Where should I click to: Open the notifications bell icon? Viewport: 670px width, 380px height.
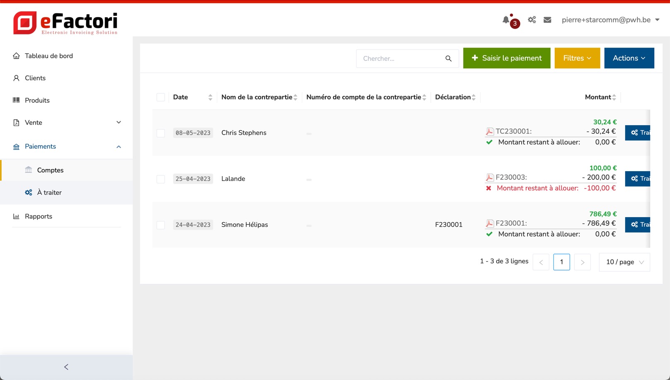(x=506, y=20)
